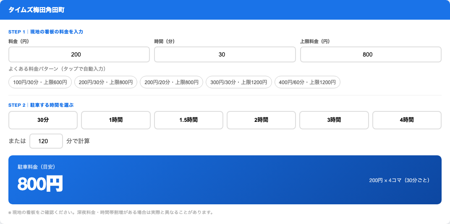This screenshot has height=224, width=450.
Task: Click the よくある料金パターン hint text
Action: pyautogui.click(x=57, y=69)
